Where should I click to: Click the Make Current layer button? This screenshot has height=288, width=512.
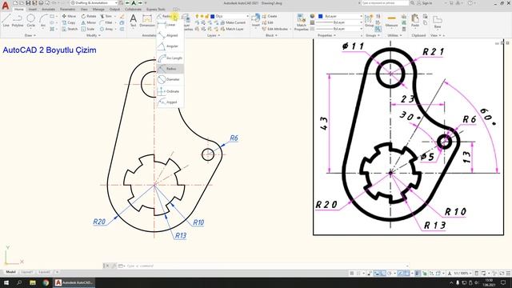coord(233,22)
